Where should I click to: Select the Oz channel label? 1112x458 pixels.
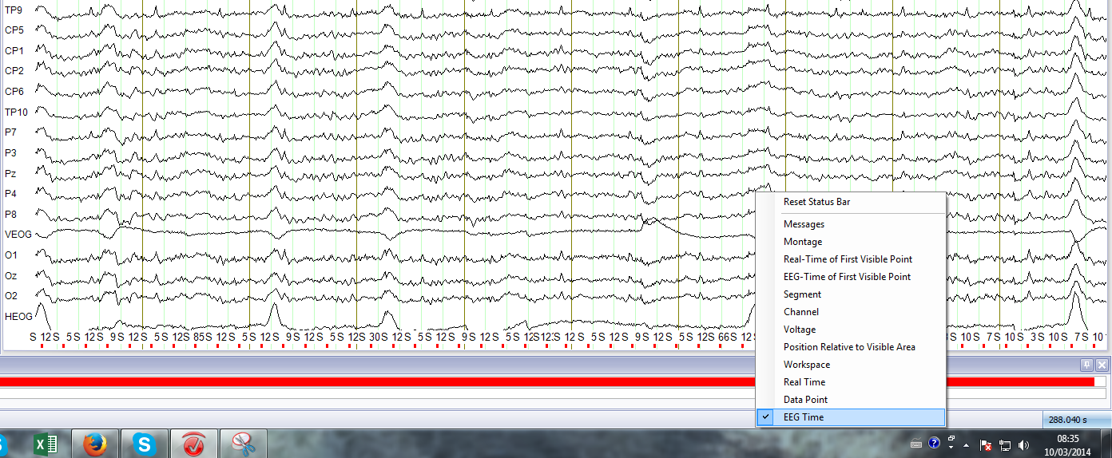click(10, 275)
